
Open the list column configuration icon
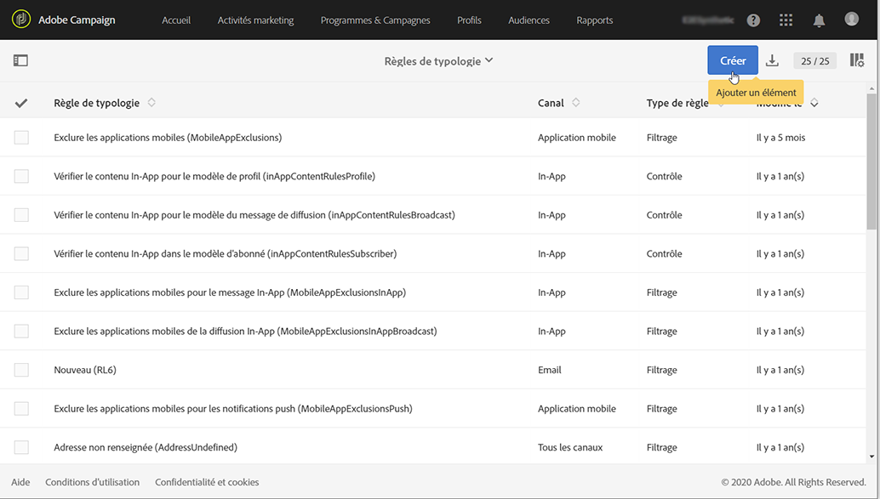click(x=857, y=60)
